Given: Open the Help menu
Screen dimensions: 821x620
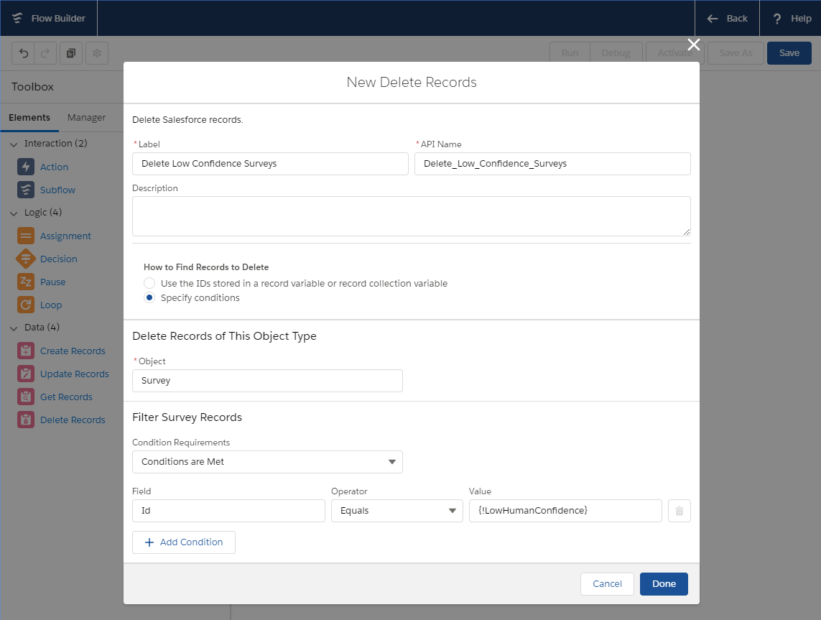Looking at the screenshot, I should point(791,19).
